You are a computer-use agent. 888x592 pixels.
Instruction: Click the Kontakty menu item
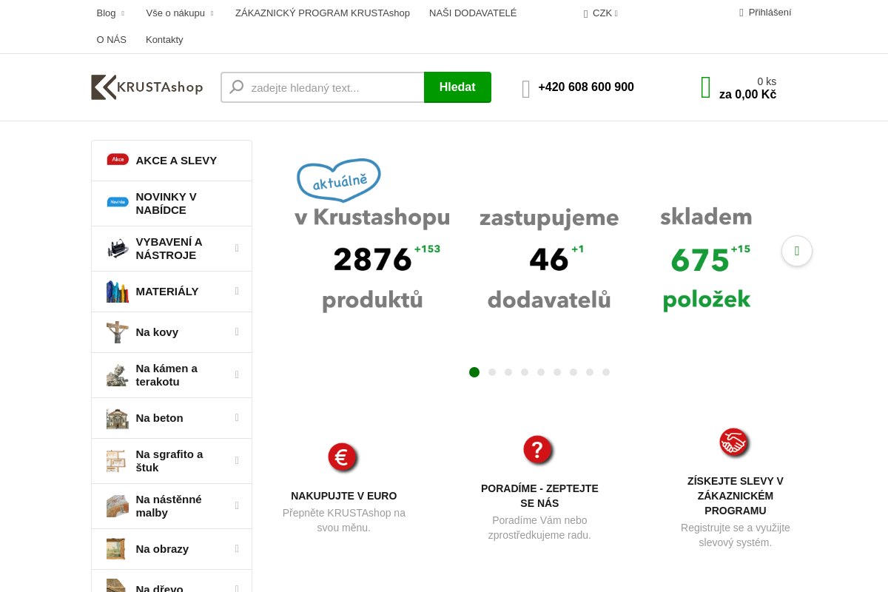(164, 39)
